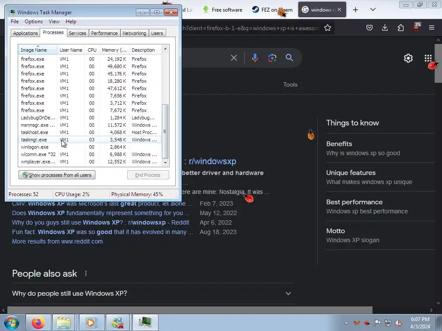Open the Benefits item in Things to know
Image resolution: width=442 pixels, height=331 pixels.
380,148
